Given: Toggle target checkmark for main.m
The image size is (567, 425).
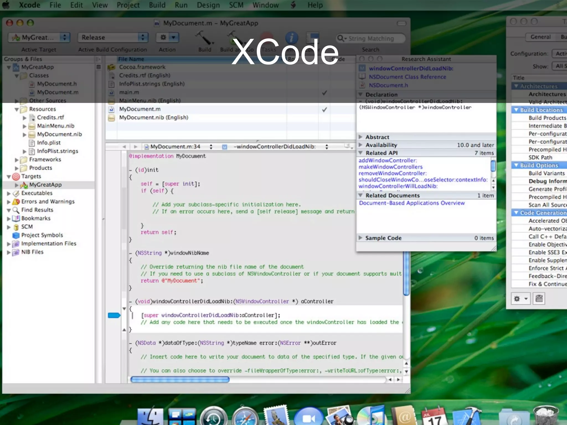Looking at the screenshot, I should pos(324,93).
